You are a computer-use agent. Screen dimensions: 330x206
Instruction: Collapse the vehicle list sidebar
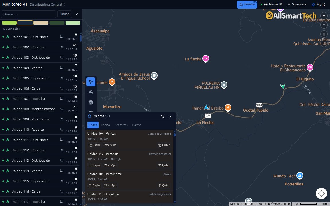click(x=77, y=14)
